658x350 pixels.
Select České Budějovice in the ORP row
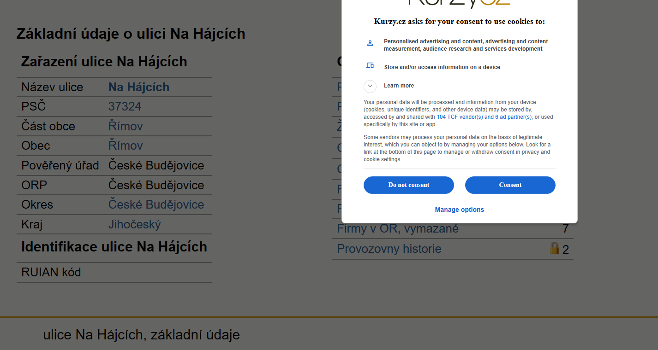pyautogui.click(x=156, y=185)
